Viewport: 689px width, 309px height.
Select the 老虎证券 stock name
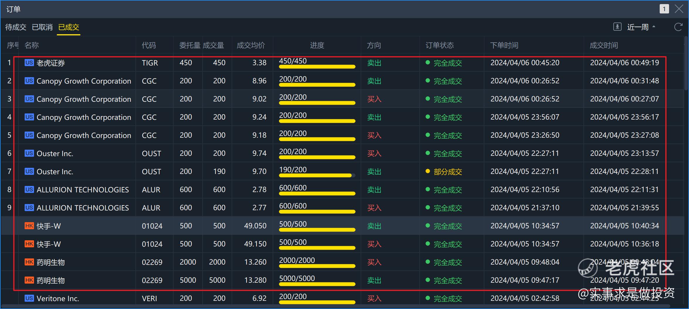click(x=51, y=63)
